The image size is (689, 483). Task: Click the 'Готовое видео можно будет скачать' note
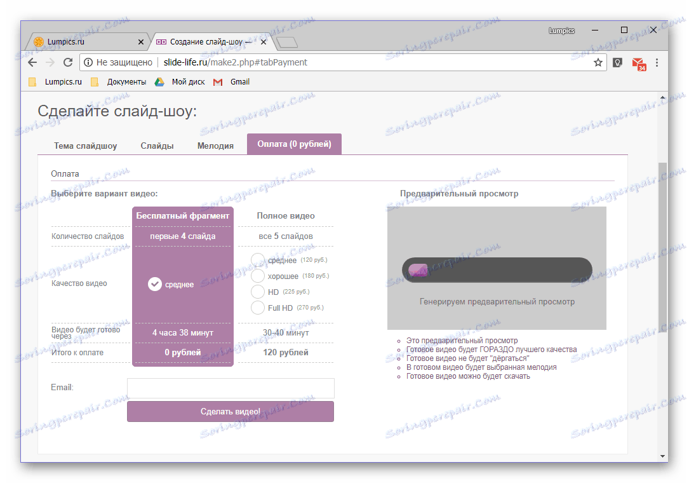468,376
